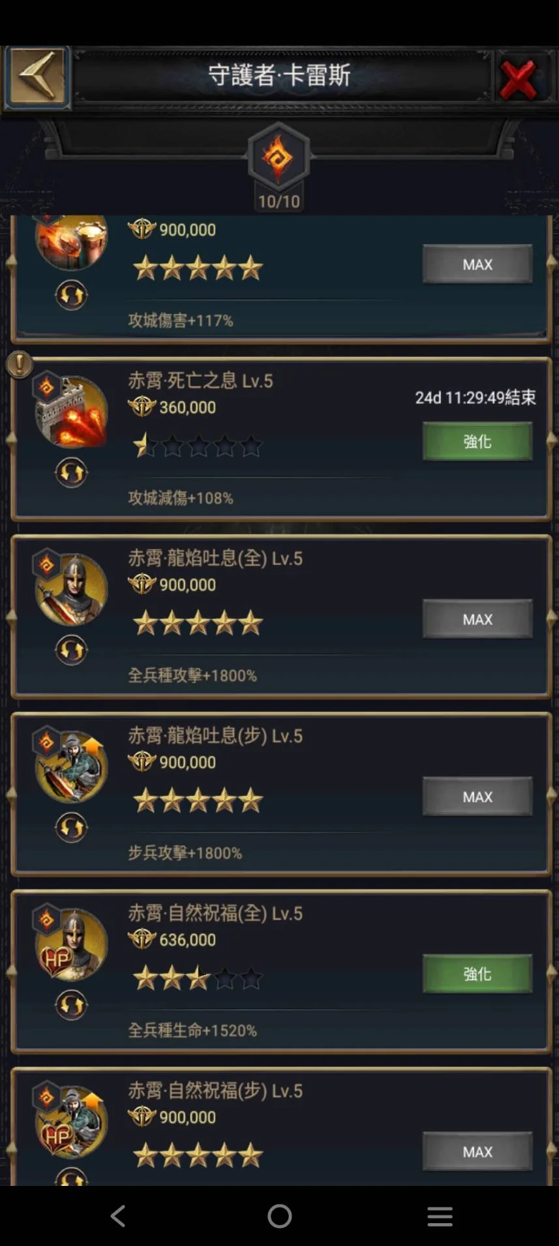Tap the swap icon under the 攻城傷害 skill

(x=71, y=295)
